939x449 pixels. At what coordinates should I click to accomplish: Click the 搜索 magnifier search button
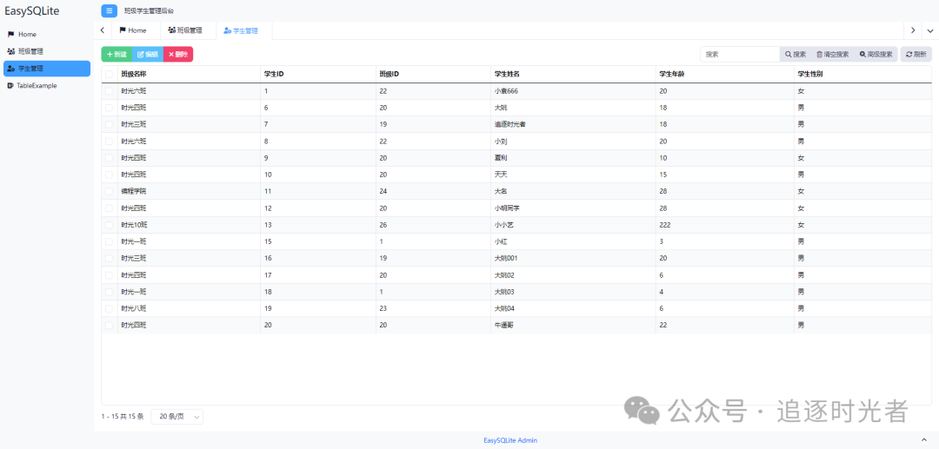796,54
